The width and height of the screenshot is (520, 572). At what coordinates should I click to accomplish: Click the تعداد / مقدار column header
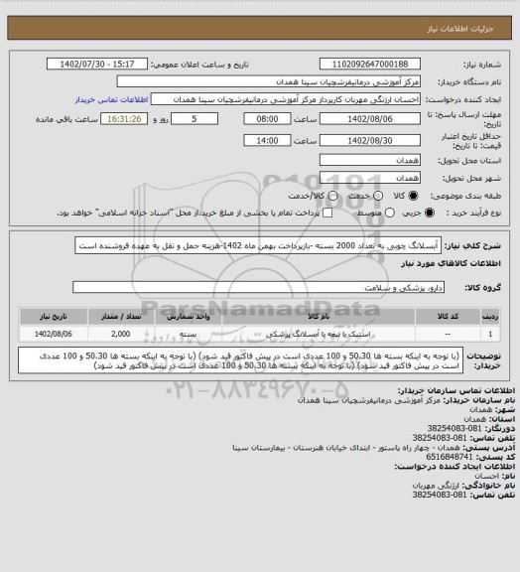[121, 316]
